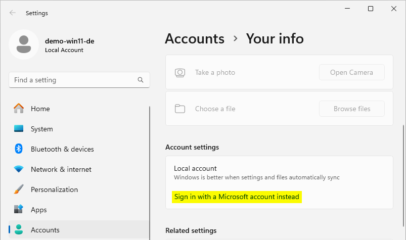The height and width of the screenshot is (240, 406).
Task: Click the folder icon beside Choose a file
Action: click(180, 109)
